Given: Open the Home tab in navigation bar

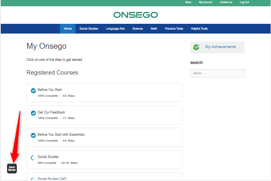Looking at the screenshot, I should tap(67, 29).
